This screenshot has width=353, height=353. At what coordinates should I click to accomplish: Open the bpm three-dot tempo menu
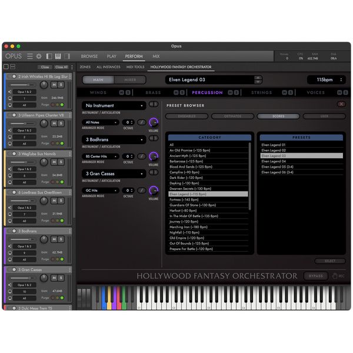tap(341, 79)
